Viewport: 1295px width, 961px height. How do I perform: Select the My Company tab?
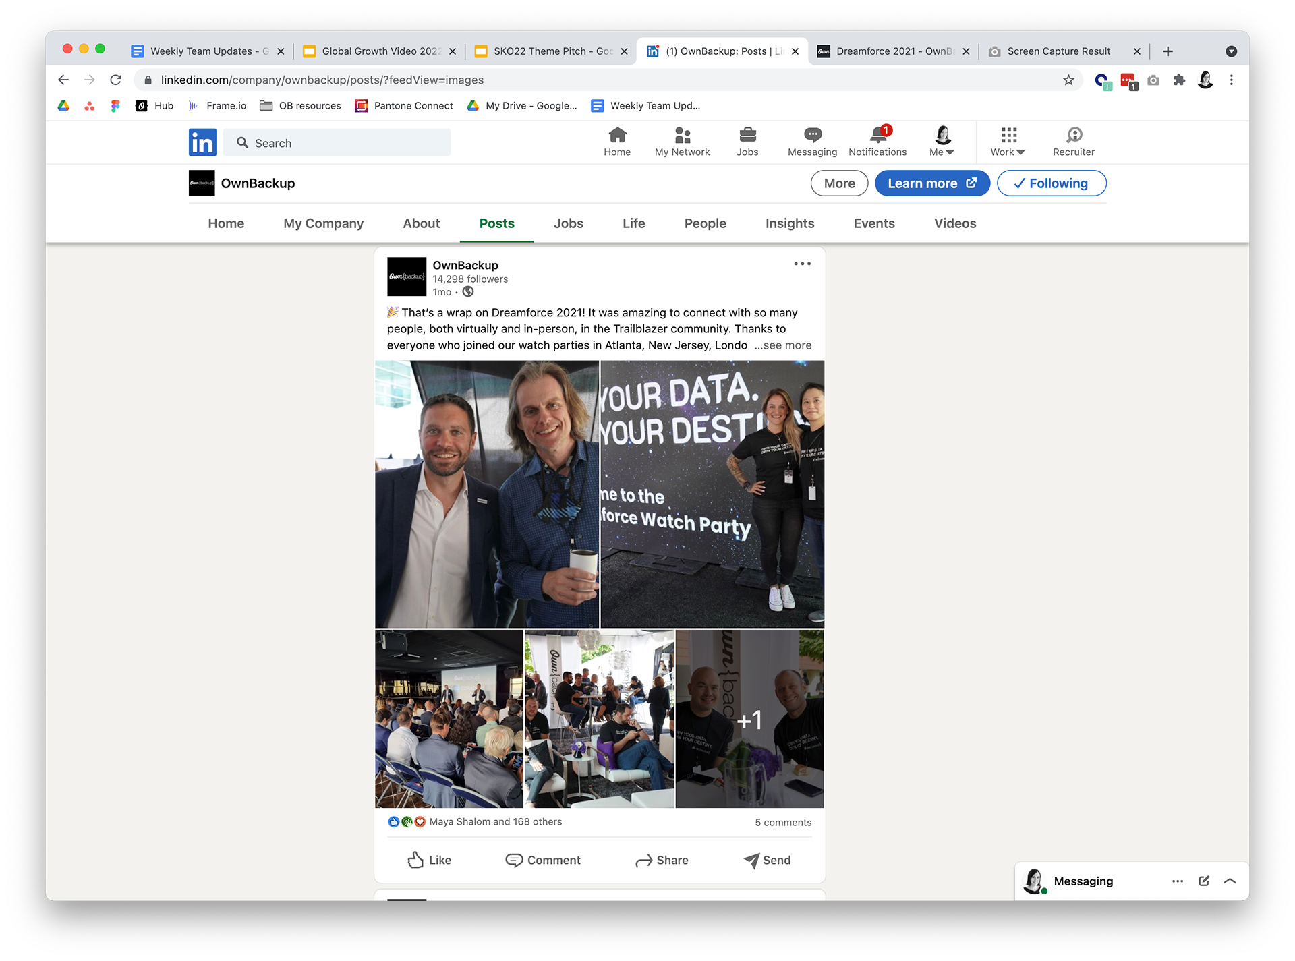tap(323, 223)
